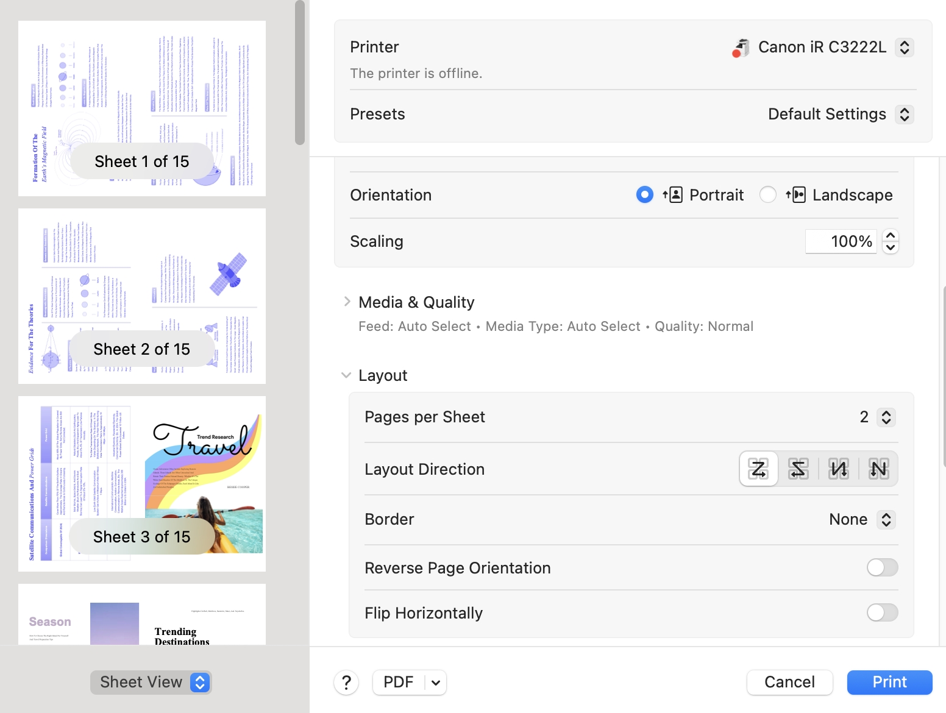Image resolution: width=946 pixels, height=713 pixels.
Task: Collapse the Layout section
Action: [346, 375]
